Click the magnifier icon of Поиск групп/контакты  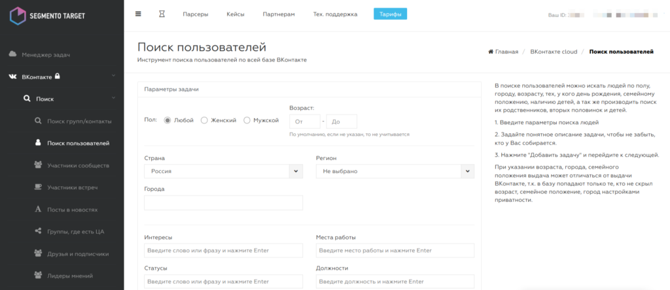coord(38,121)
